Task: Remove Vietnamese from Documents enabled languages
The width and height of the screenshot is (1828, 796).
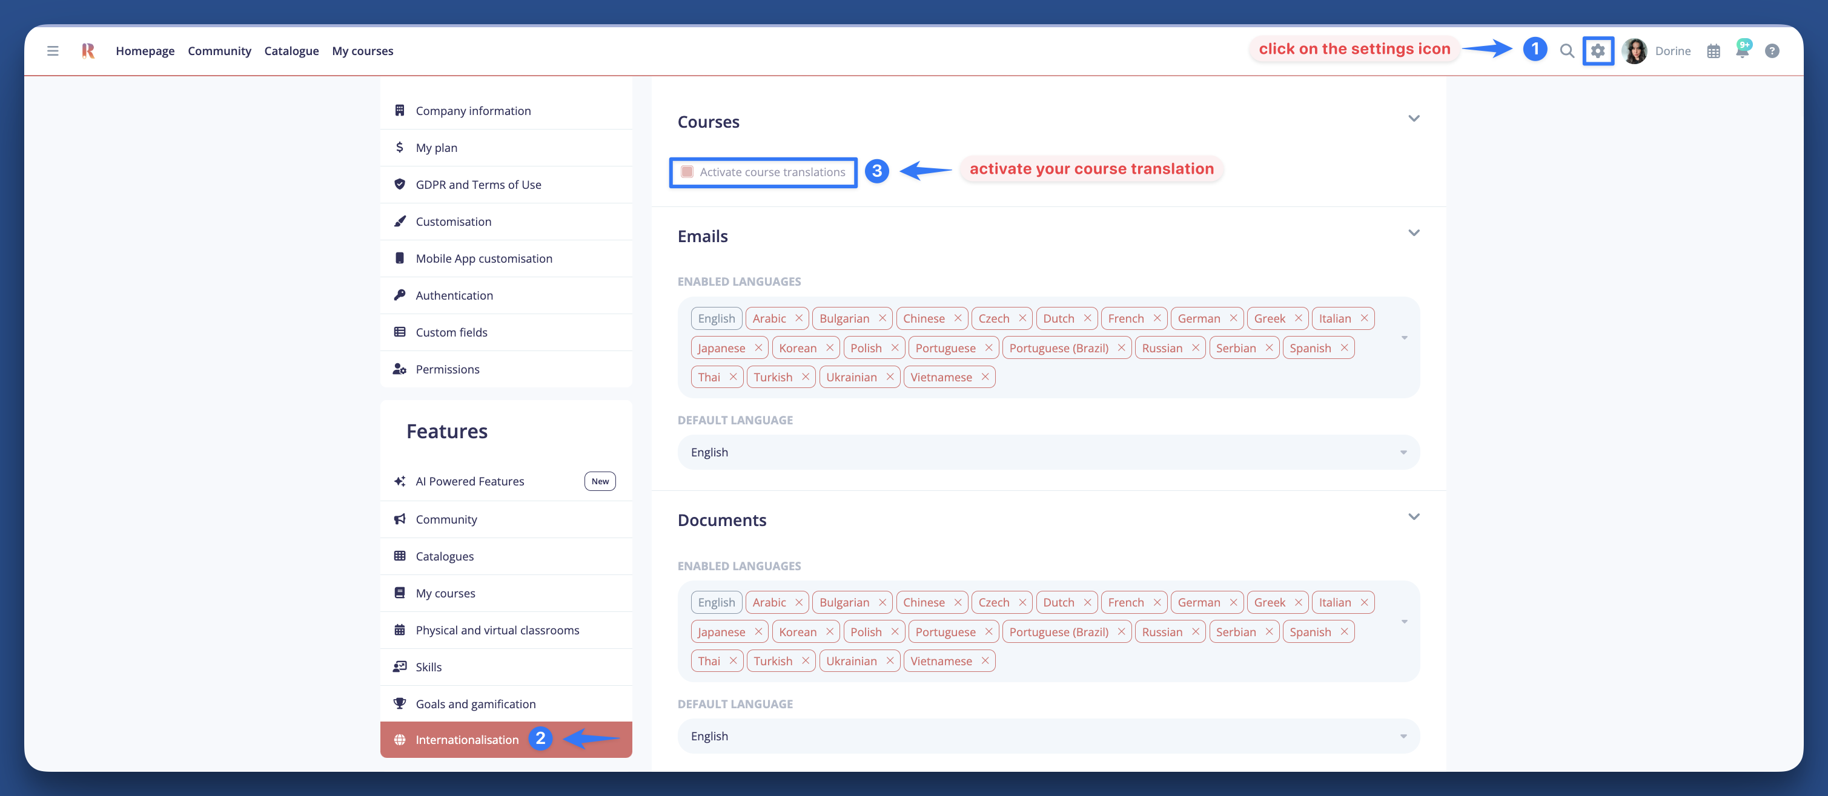Action: (985, 661)
